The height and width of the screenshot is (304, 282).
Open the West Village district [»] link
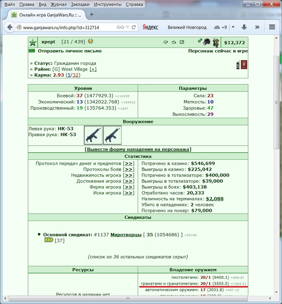click(93, 69)
